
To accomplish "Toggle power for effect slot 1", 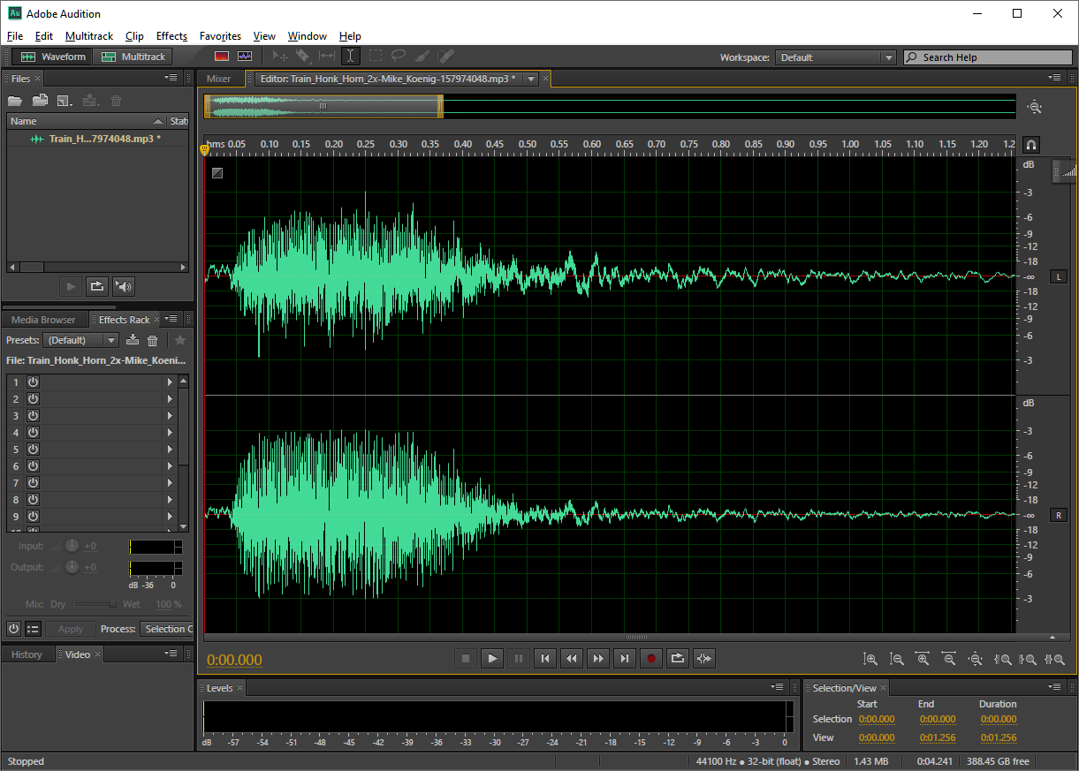I will point(33,382).
